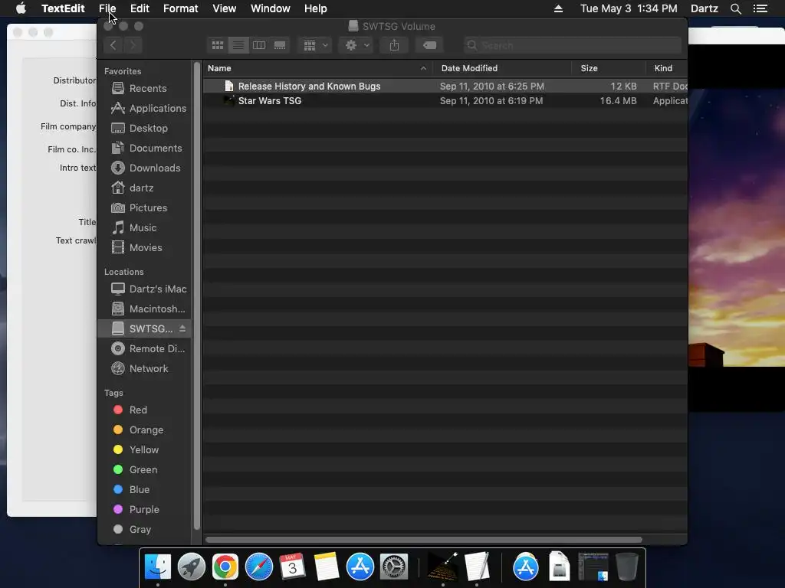Open Downloads folder in sidebar
This screenshot has height=588, width=785.
[144, 168]
